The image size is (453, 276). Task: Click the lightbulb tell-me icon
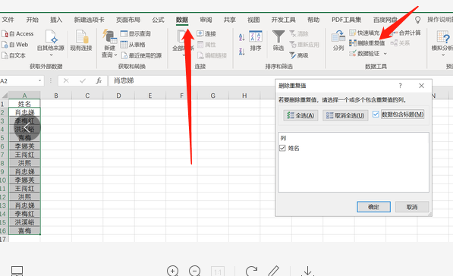point(418,20)
